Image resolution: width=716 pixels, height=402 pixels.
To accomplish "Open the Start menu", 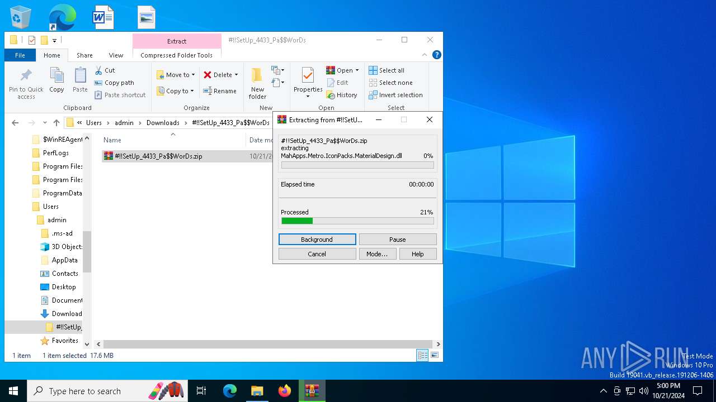I will coord(13,391).
